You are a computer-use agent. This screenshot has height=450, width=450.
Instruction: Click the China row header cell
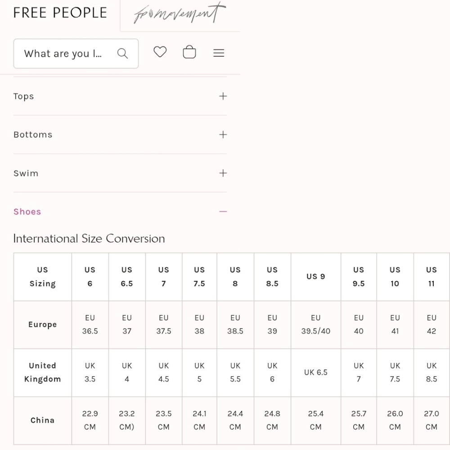tap(42, 421)
